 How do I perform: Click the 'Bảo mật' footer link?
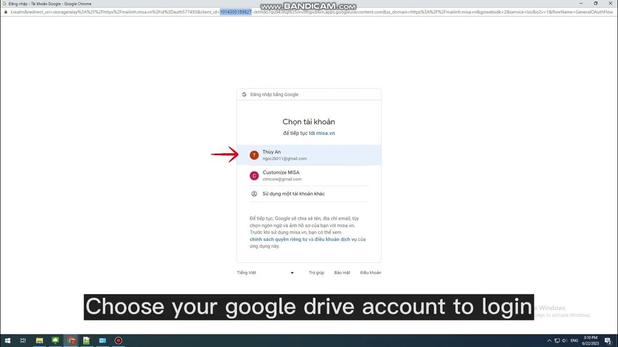point(342,273)
